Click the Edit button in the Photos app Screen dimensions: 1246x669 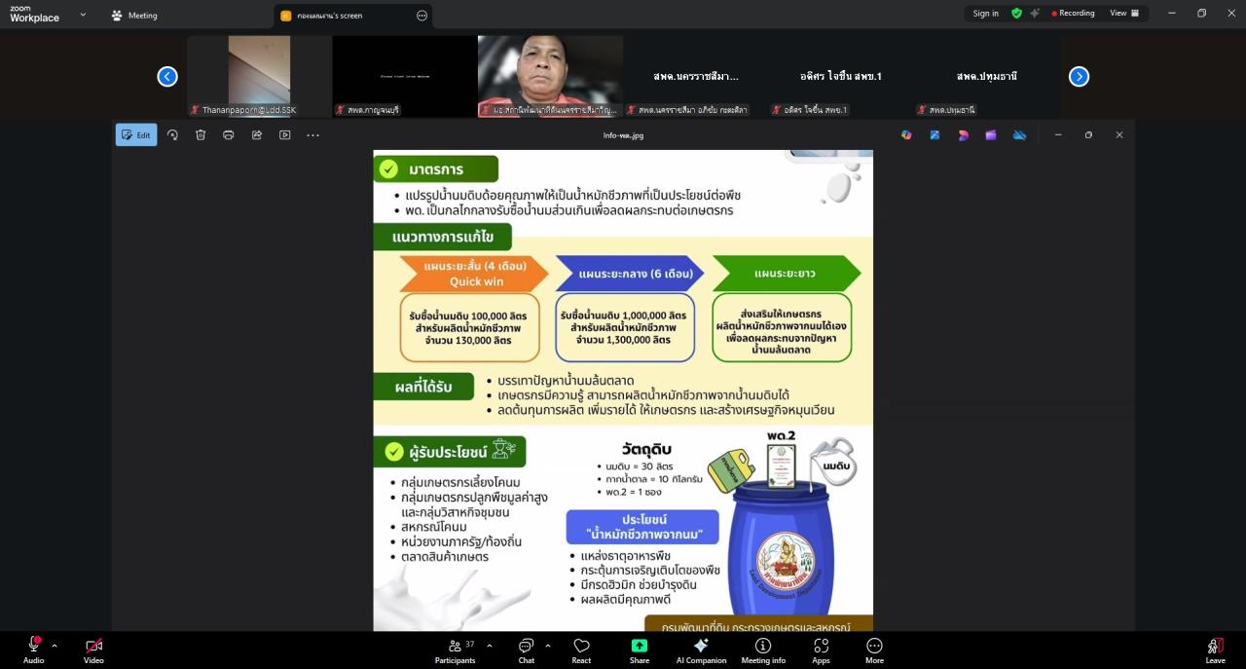[135, 134]
